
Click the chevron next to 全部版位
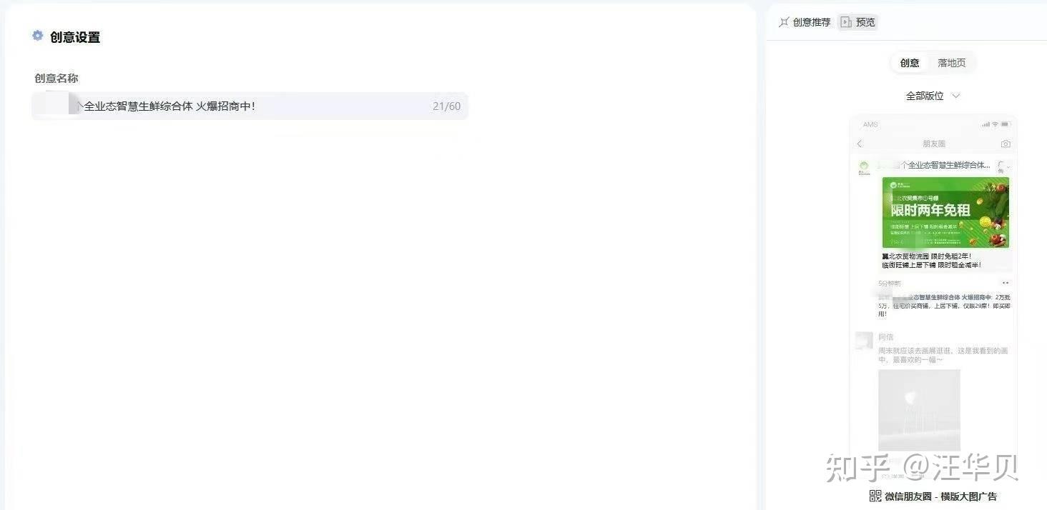pos(955,96)
